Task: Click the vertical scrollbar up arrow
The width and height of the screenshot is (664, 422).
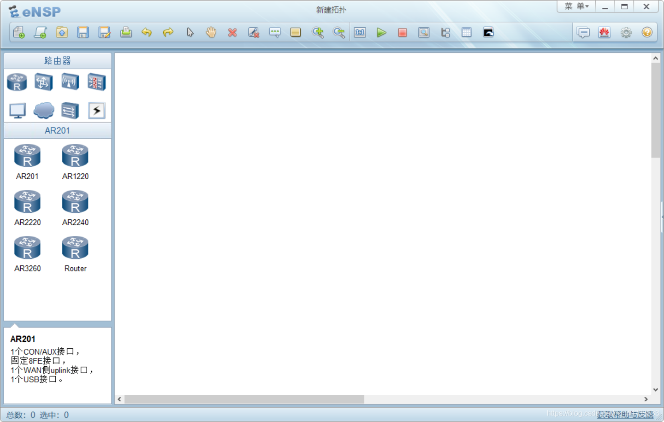Action: click(655, 59)
